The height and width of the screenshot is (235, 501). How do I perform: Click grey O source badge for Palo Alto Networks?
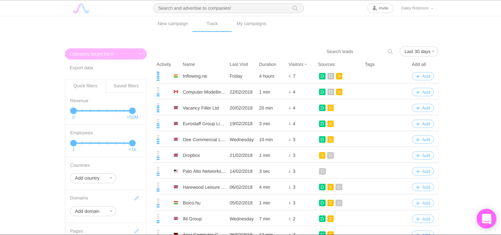click(x=322, y=171)
